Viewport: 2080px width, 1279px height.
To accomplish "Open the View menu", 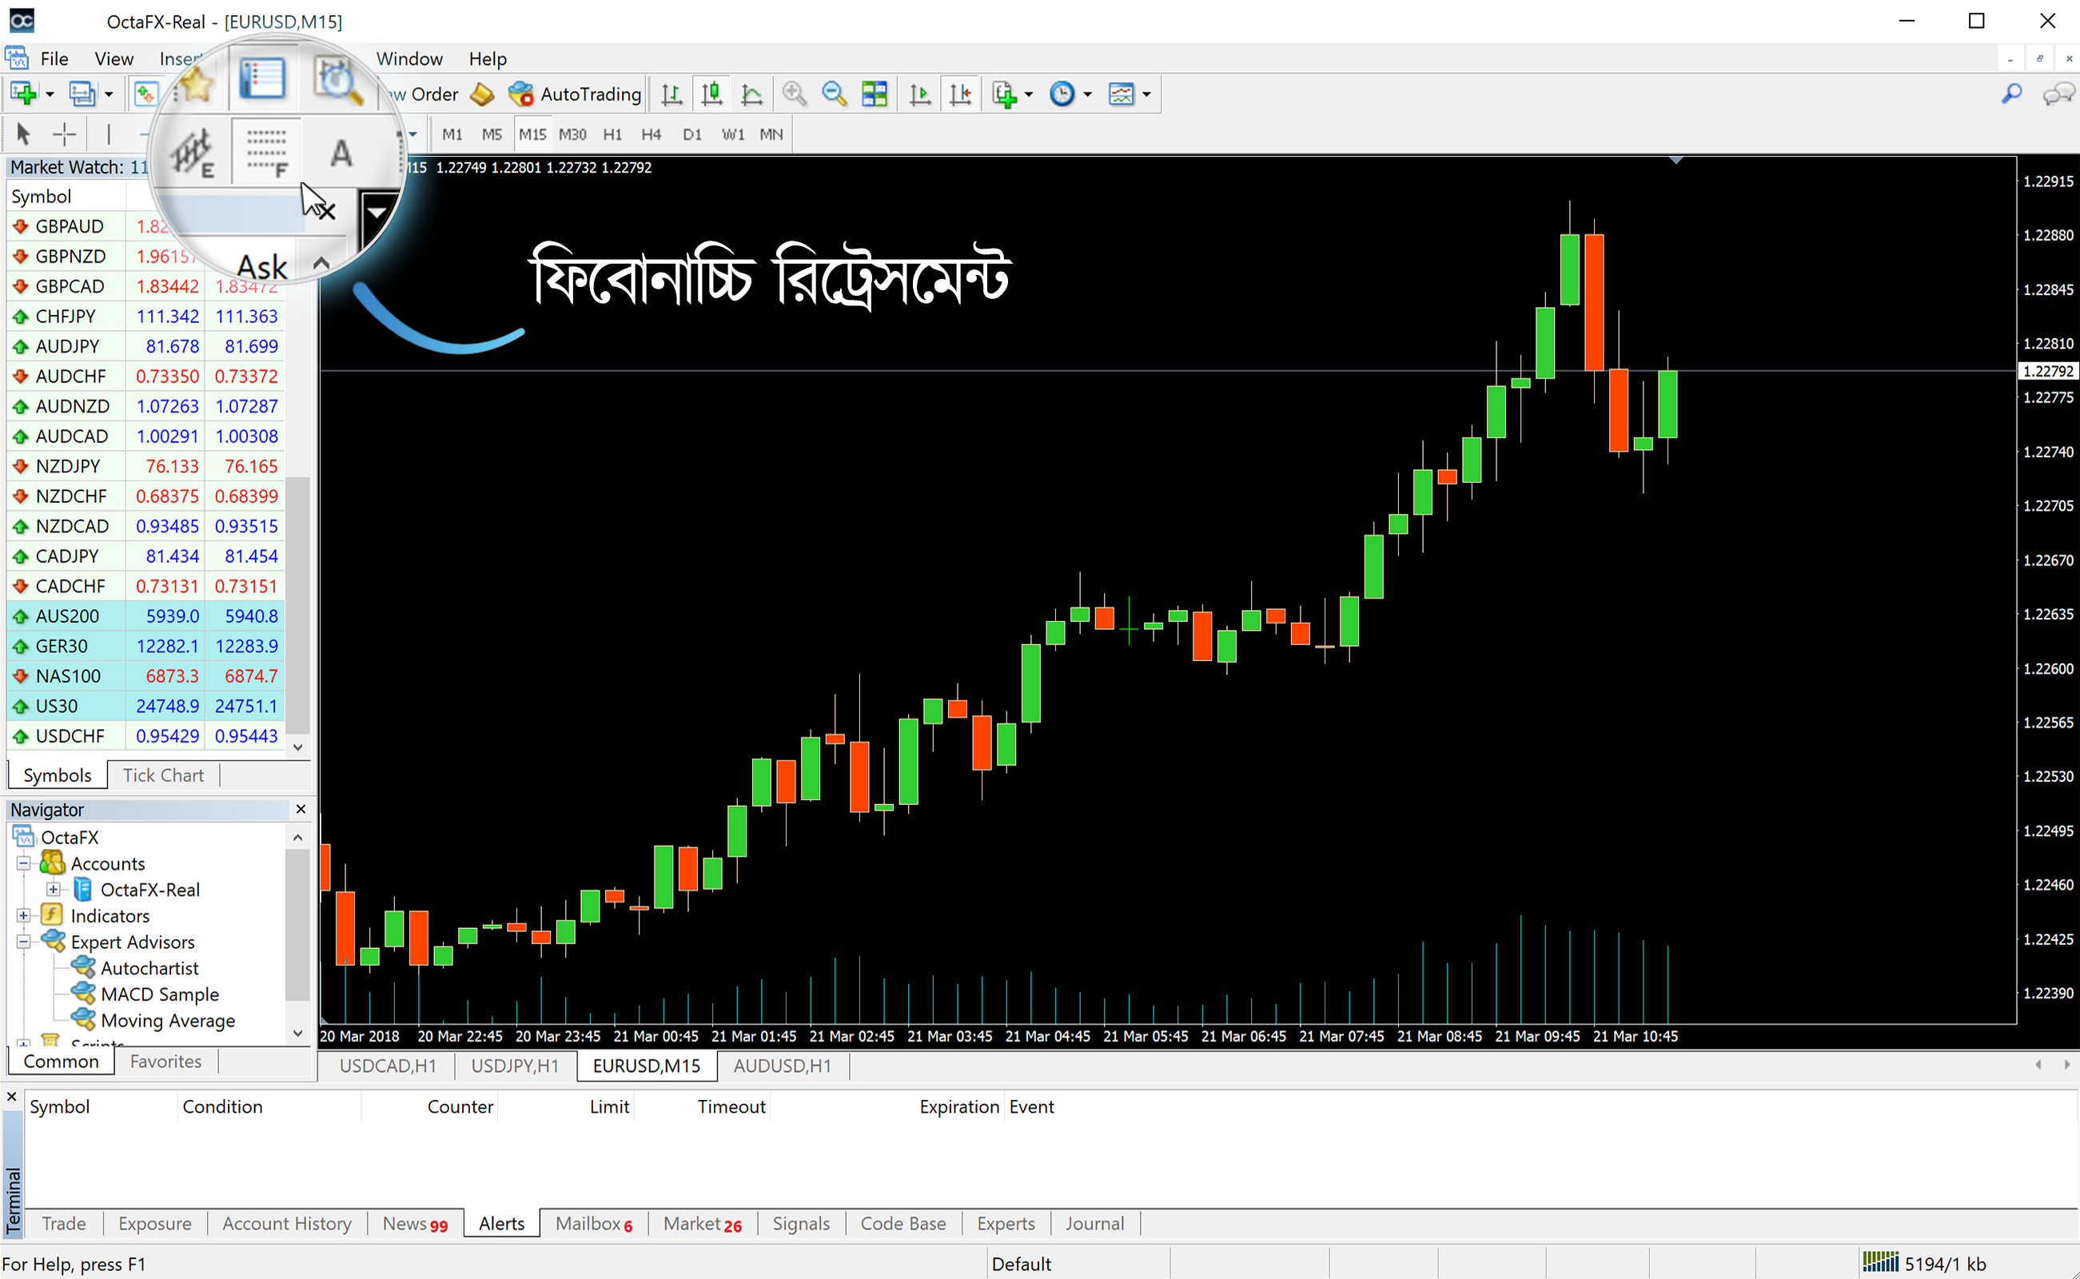I will click(x=114, y=58).
